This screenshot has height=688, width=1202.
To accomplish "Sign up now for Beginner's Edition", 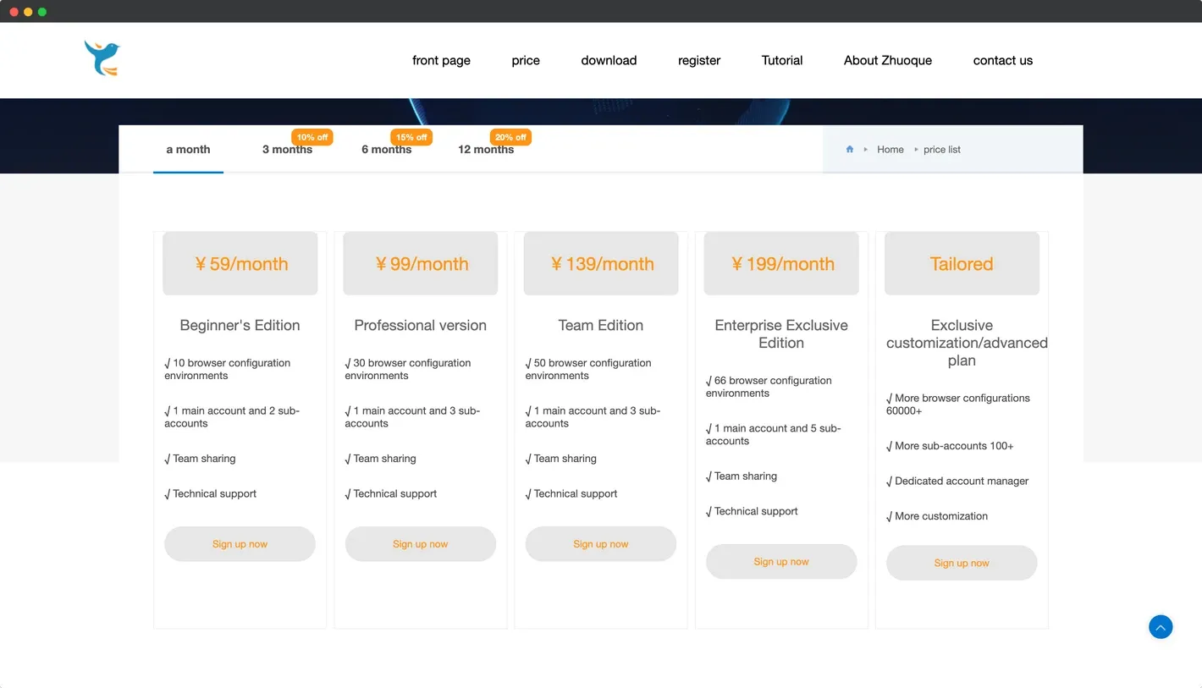I will (240, 543).
